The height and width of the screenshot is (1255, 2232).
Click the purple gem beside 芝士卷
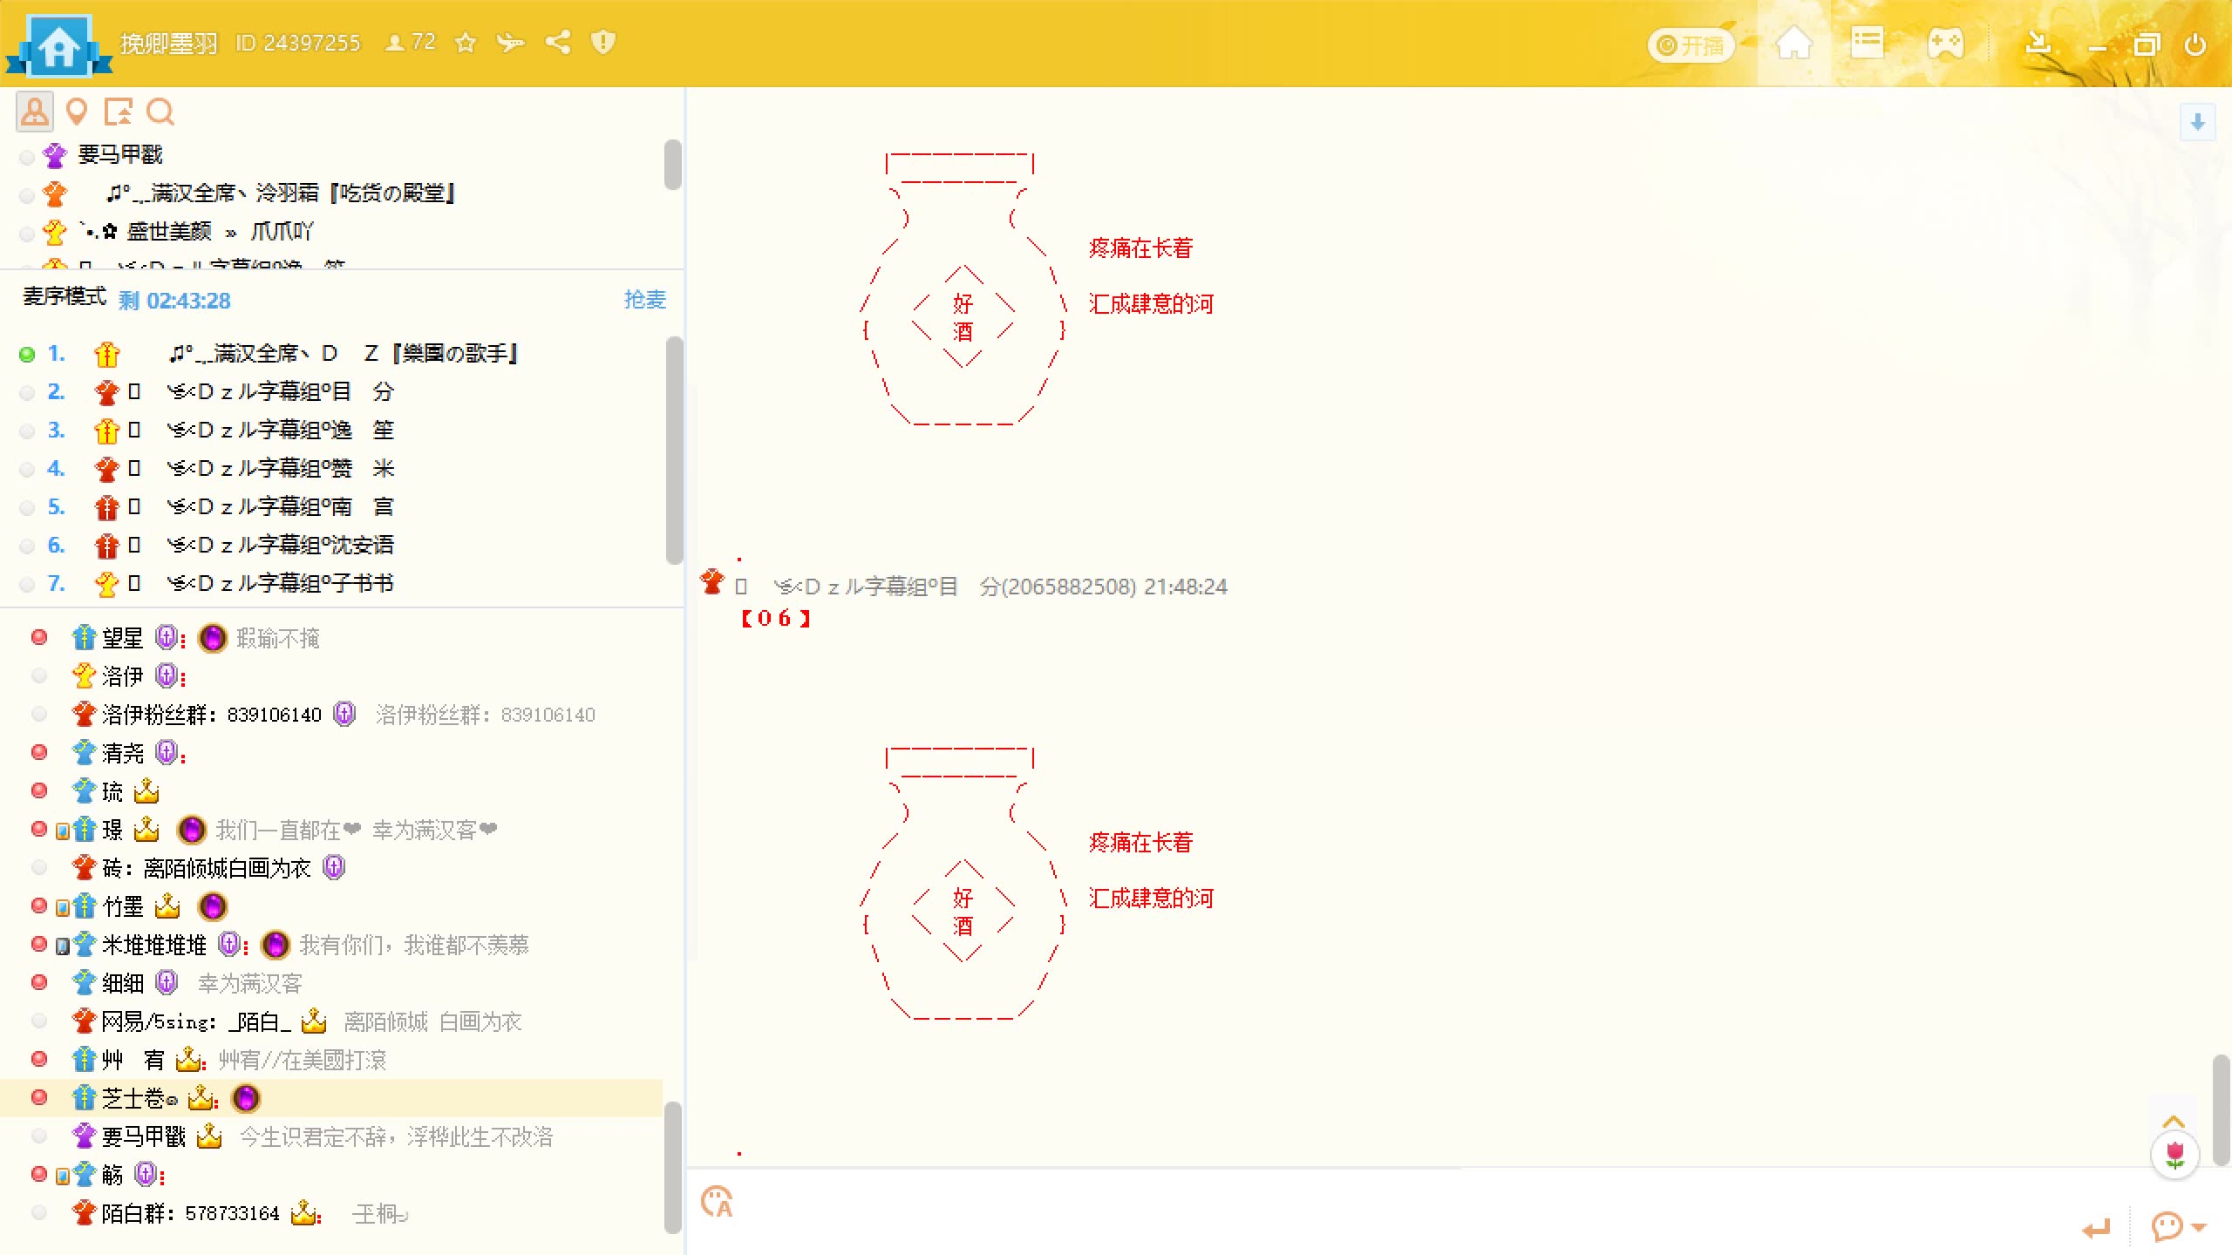246,1098
